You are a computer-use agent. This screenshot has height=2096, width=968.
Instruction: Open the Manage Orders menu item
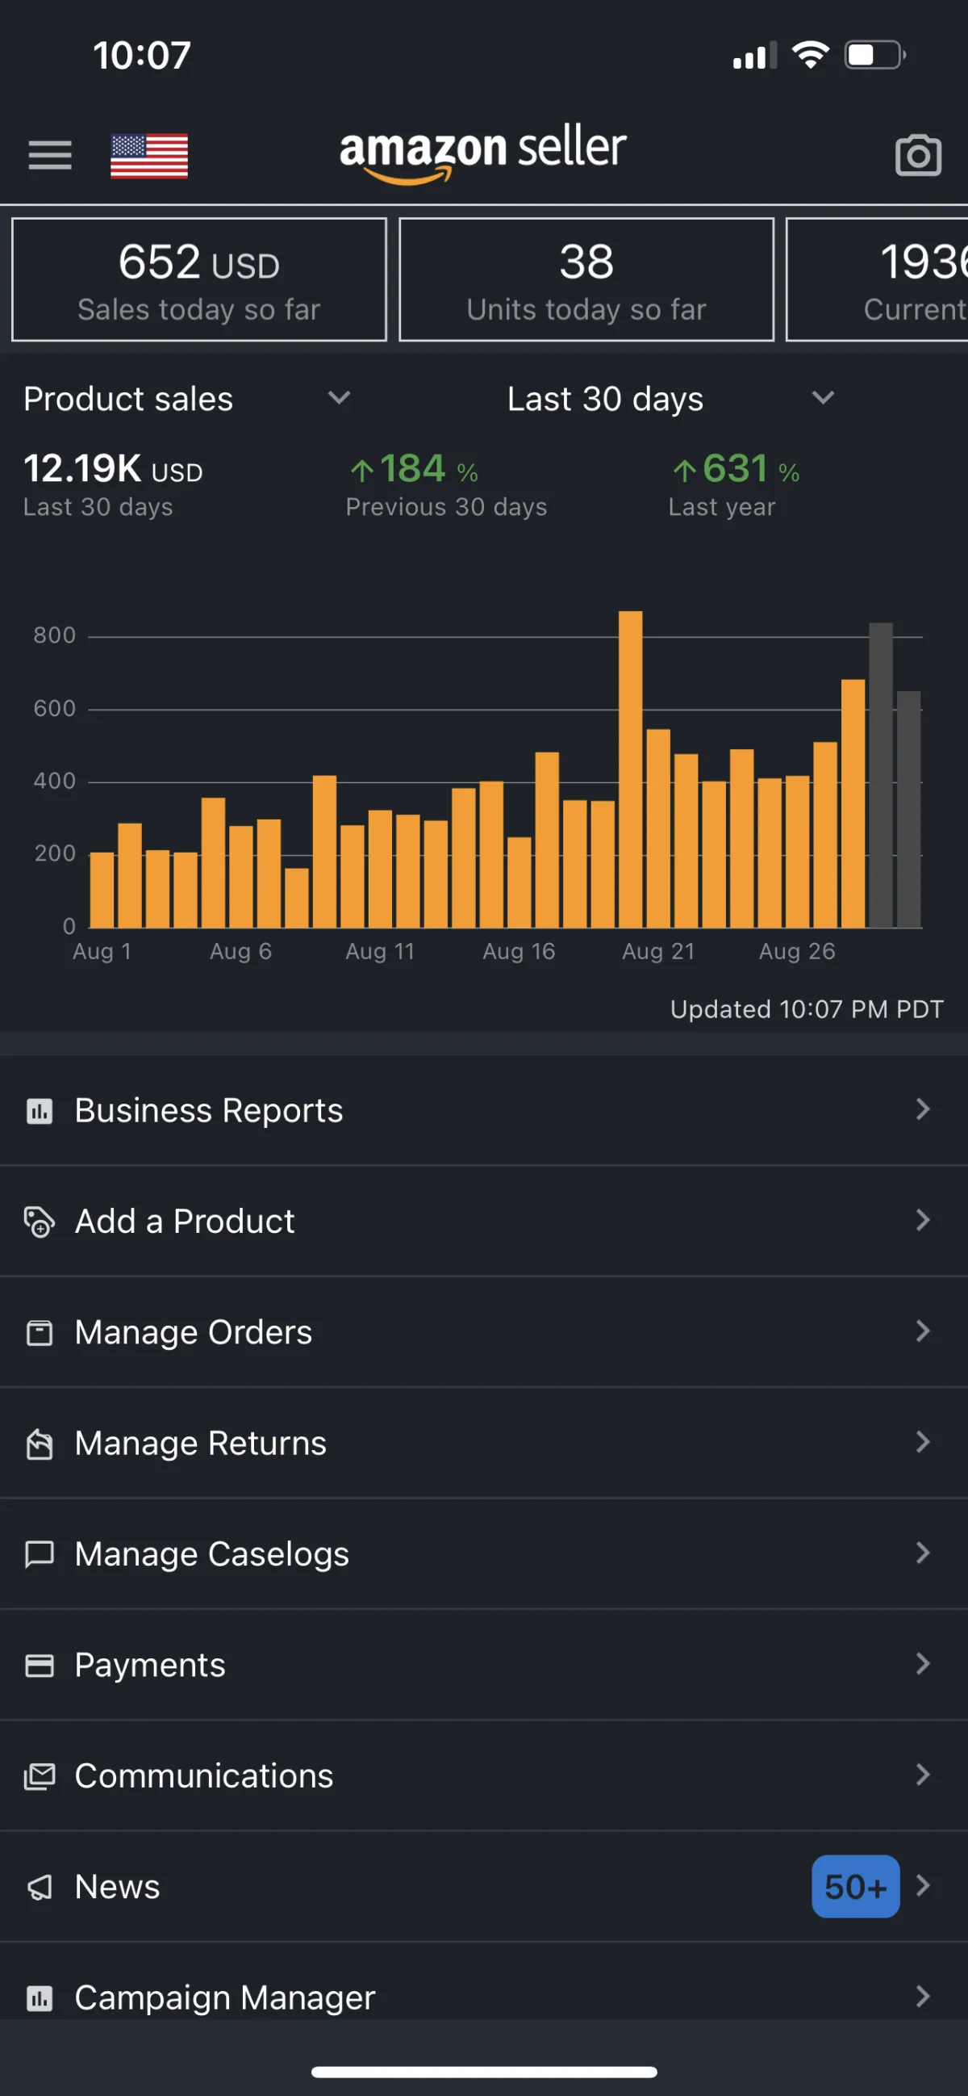(194, 1333)
